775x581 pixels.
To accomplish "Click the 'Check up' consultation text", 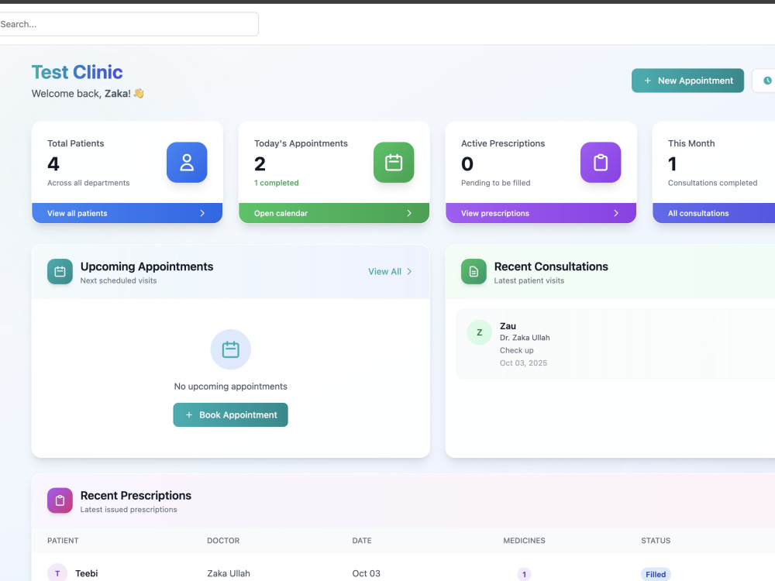I will pyautogui.click(x=516, y=350).
